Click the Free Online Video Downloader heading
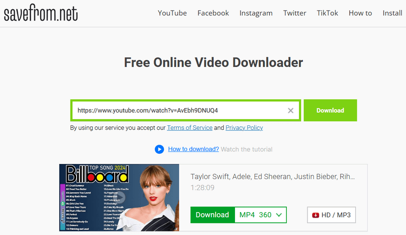406x235 pixels. point(213,62)
